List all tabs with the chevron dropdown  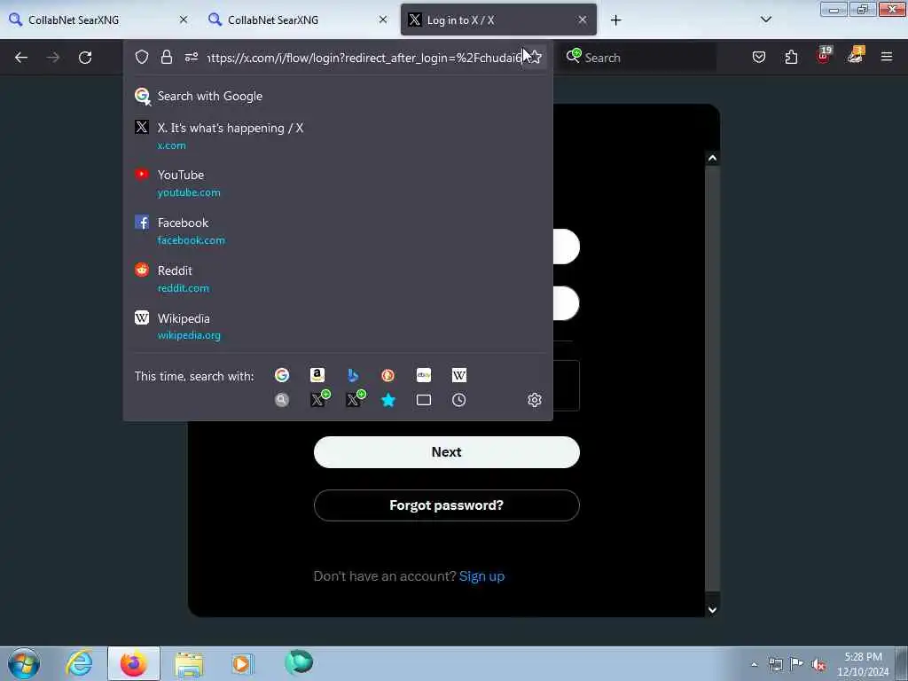[766, 20]
